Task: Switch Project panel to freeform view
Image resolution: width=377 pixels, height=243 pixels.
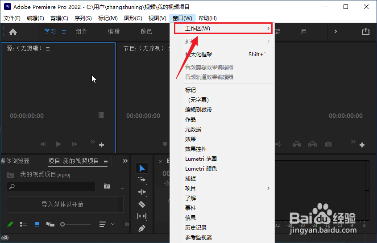Action: [50, 224]
